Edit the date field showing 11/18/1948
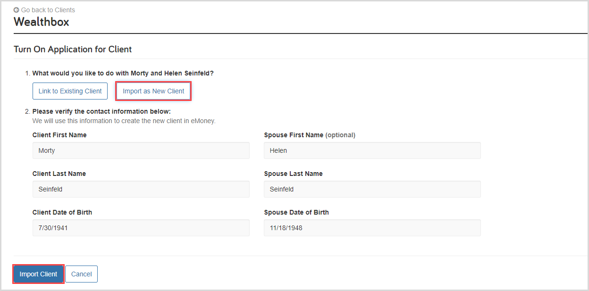Image resolution: width=589 pixels, height=291 pixels. [372, 228]
